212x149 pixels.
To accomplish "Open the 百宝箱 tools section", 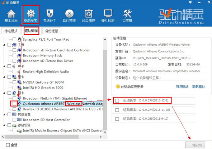I will coord(127,16).
